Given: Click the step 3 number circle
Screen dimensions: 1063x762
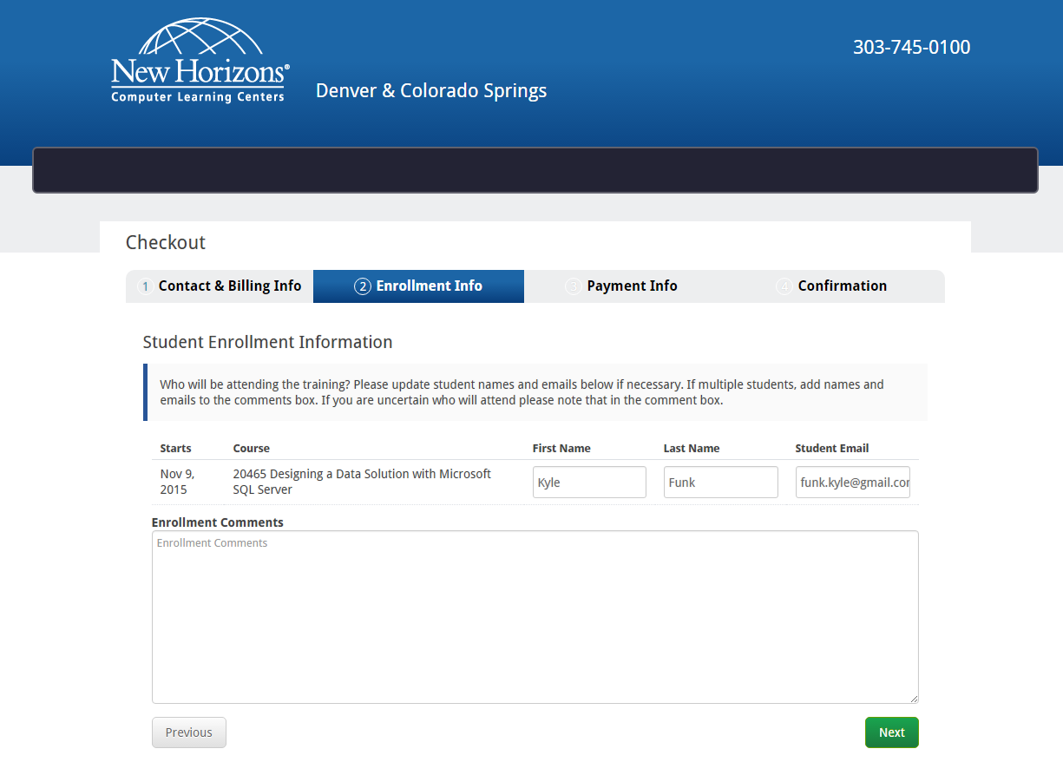Looking at the screenshot, I should coord(573,286).
